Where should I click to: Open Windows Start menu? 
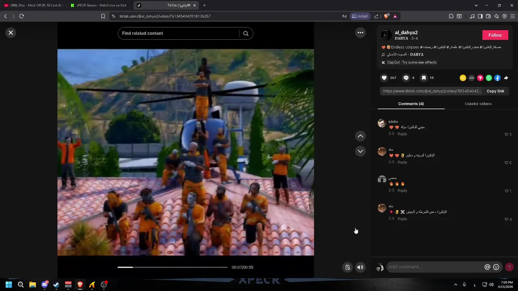8,285
